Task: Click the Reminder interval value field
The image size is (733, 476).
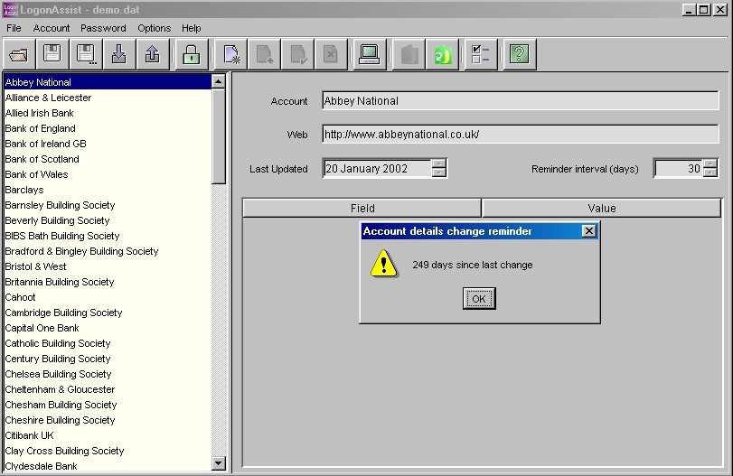Action: tap(679, 169)
